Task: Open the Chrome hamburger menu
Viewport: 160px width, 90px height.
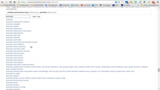Action: (158, 2)
